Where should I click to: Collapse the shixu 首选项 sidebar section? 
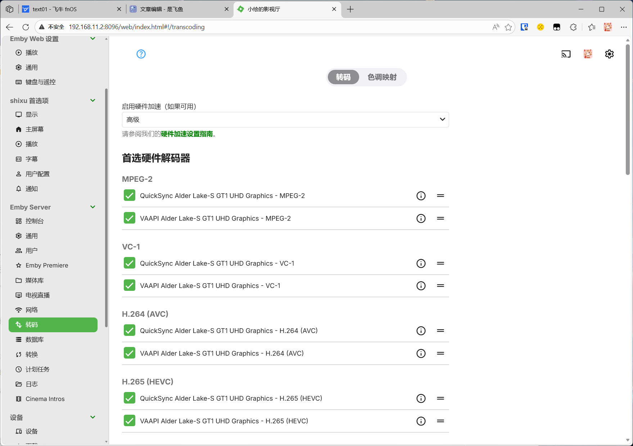(x=92, y=100)
